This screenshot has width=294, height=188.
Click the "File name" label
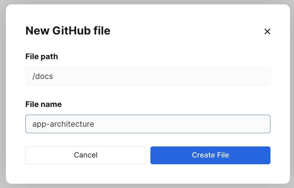(x=44, y=104)
